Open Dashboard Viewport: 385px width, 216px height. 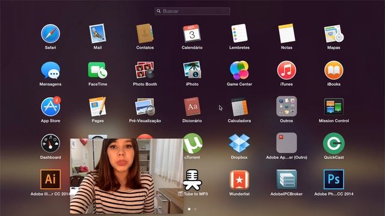point(51,143)
